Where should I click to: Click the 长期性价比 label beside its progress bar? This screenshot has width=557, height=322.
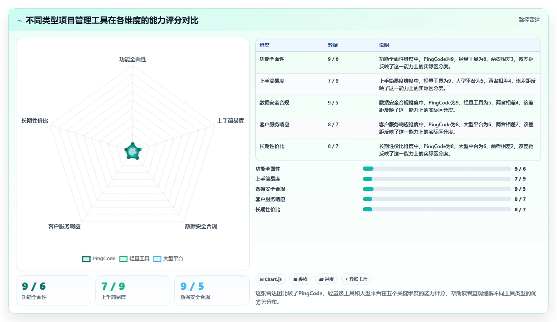268,210
